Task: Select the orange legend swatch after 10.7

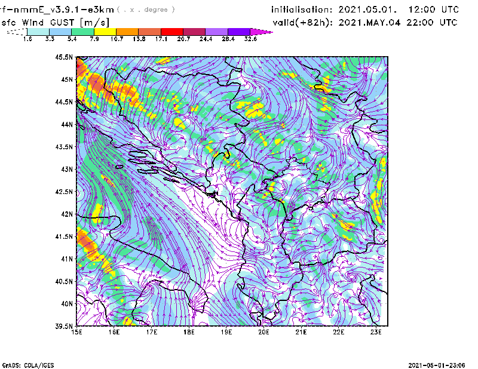Action: click(127, 32)
